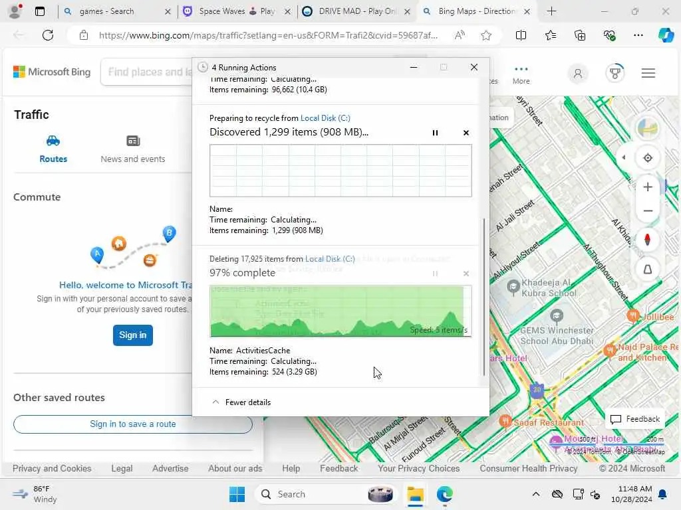Open the Favorites list
Image resolution: width=681 pixels, height=510 pixels.
pyautogui.click(x=550, y=35)
